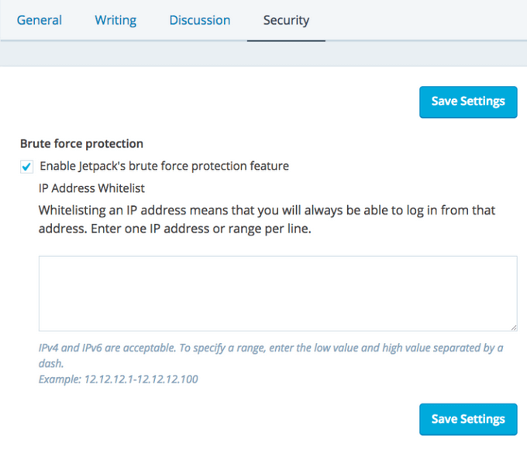Open the Writing settings tab
Screen dimensions: 527x453
(115, 20)
